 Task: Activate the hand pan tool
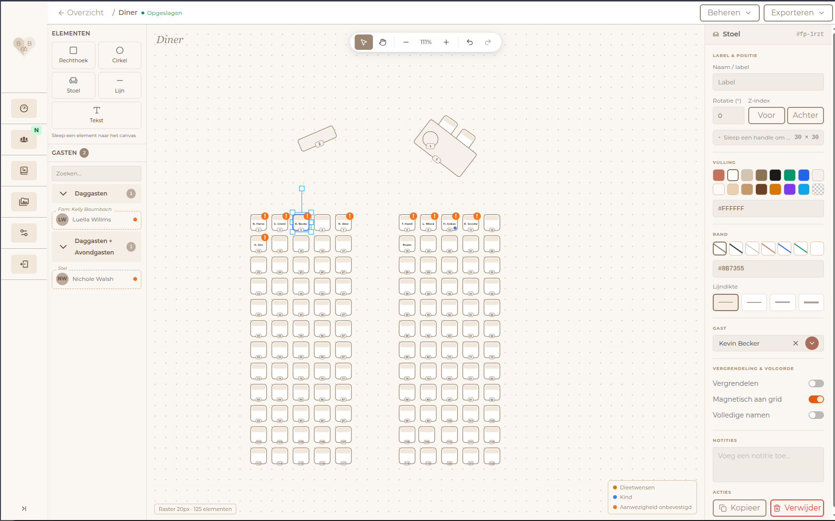click(383, 42)
